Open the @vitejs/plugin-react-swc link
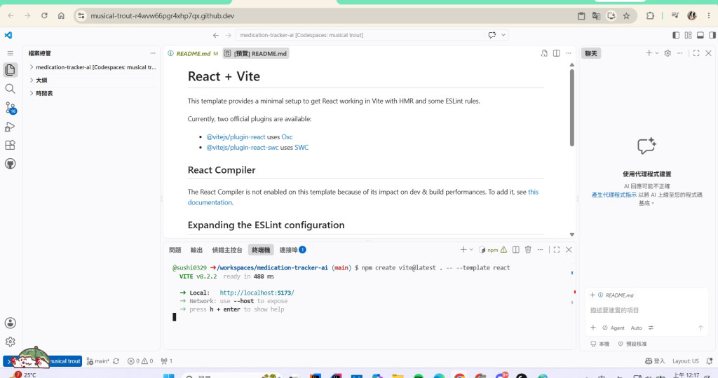Viewport: 718px width, 378px height. pos(242,147)
